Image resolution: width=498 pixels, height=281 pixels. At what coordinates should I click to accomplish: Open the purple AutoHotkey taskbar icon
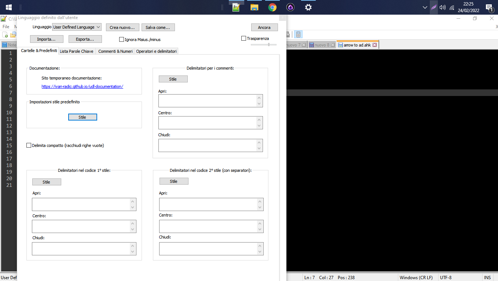click(290, 7)
